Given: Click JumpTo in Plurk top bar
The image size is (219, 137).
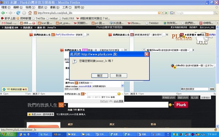Looking at the screenshot, I should point(51,27).
